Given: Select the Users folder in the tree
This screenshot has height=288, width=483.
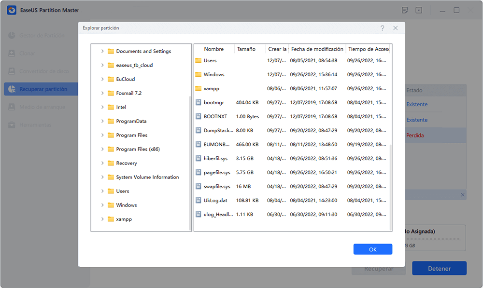Looking at the screenshot, I should pos(122,191).
